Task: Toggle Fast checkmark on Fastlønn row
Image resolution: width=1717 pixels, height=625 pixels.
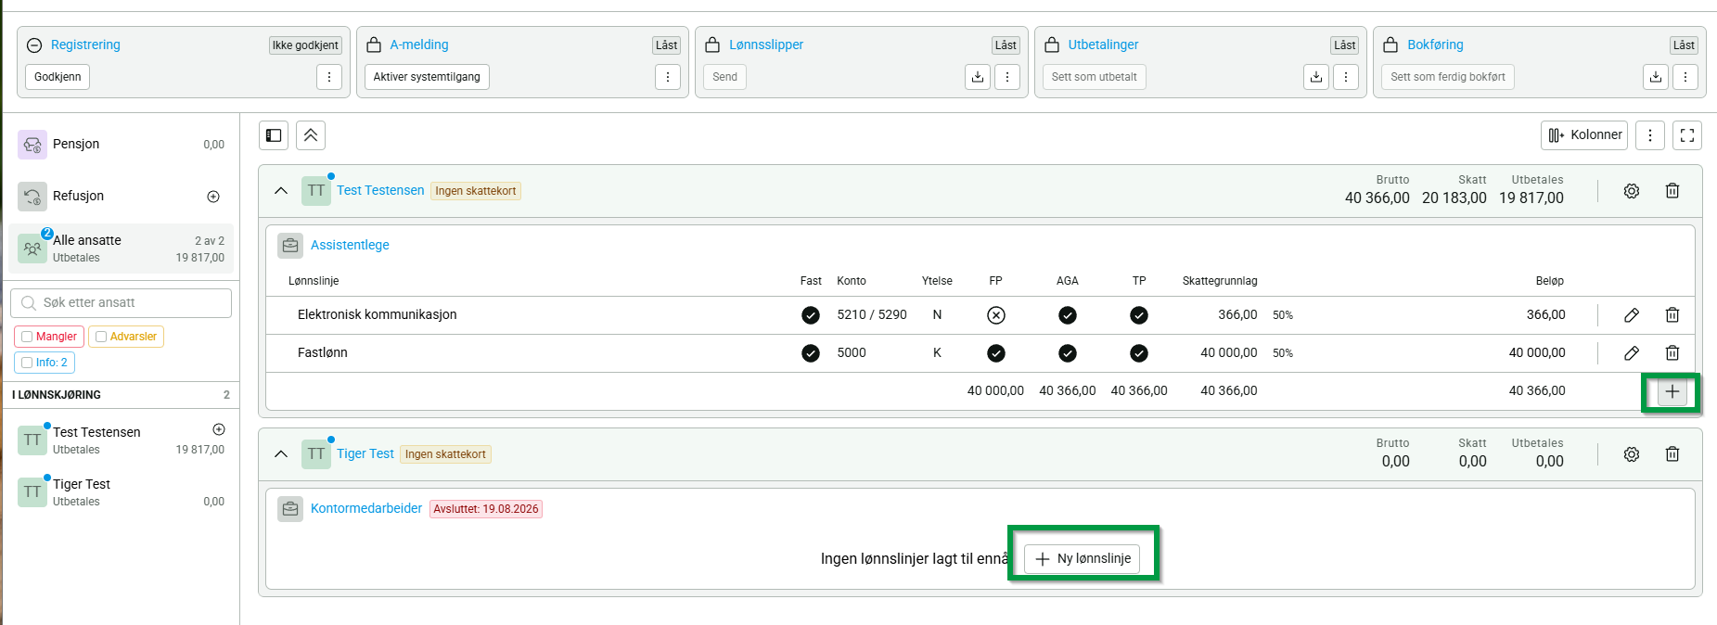Action: [811, 353]
